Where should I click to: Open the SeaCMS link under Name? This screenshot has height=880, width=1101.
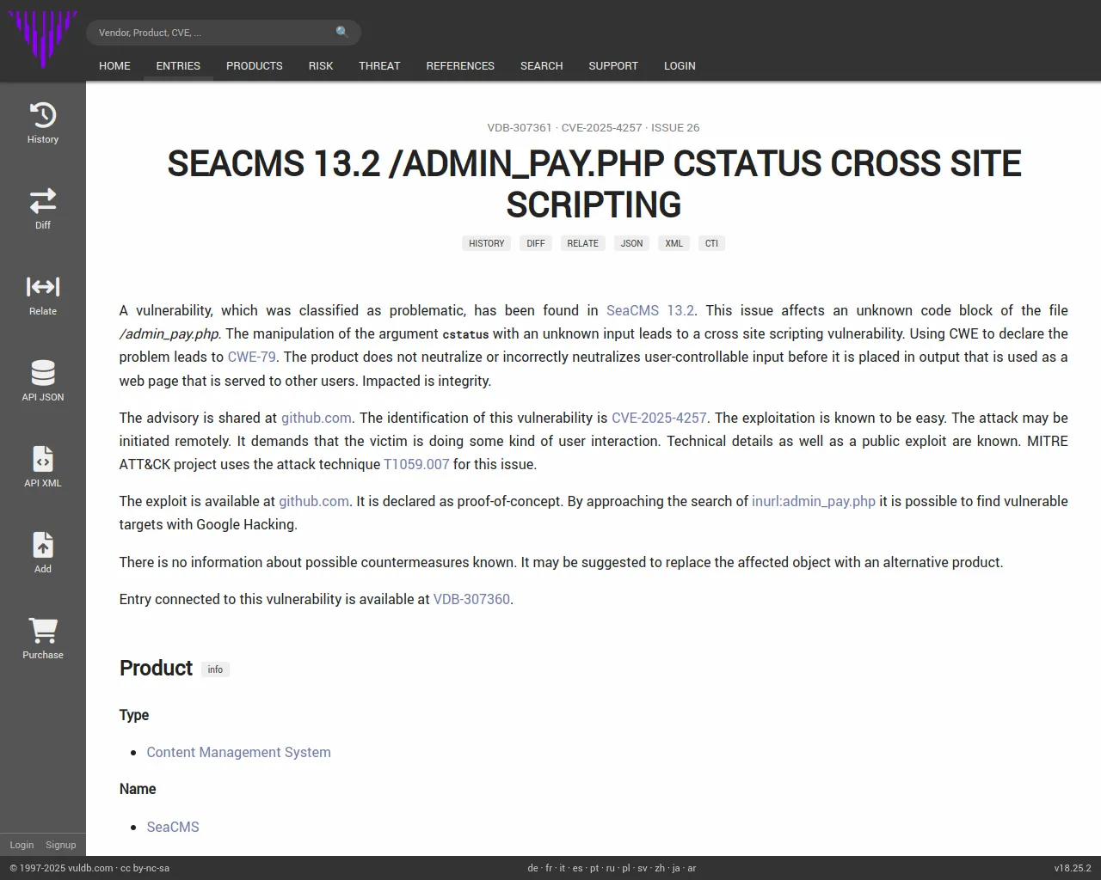(x=173, y=827)
